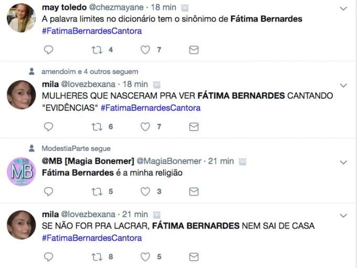Open @MagiaBonemer profile handle link

pyautogui.click(x=169, y=161)
